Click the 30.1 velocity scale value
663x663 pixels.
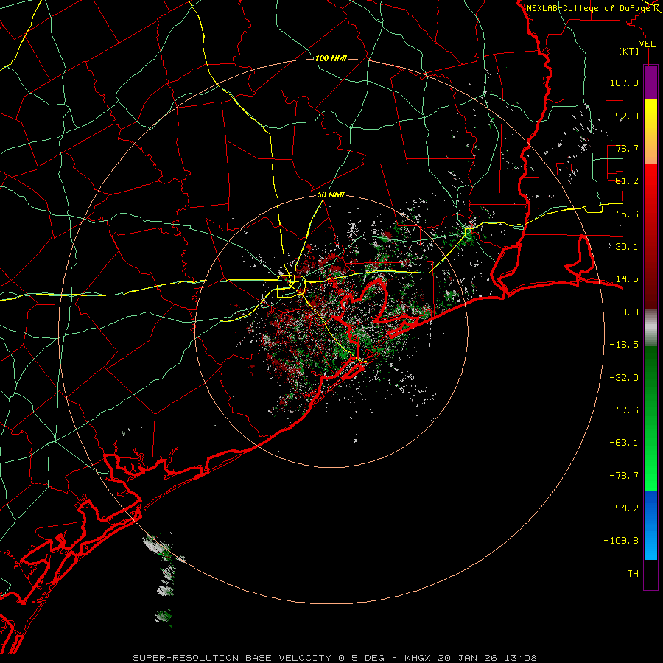pyautogui.click(x=627, y=247)
